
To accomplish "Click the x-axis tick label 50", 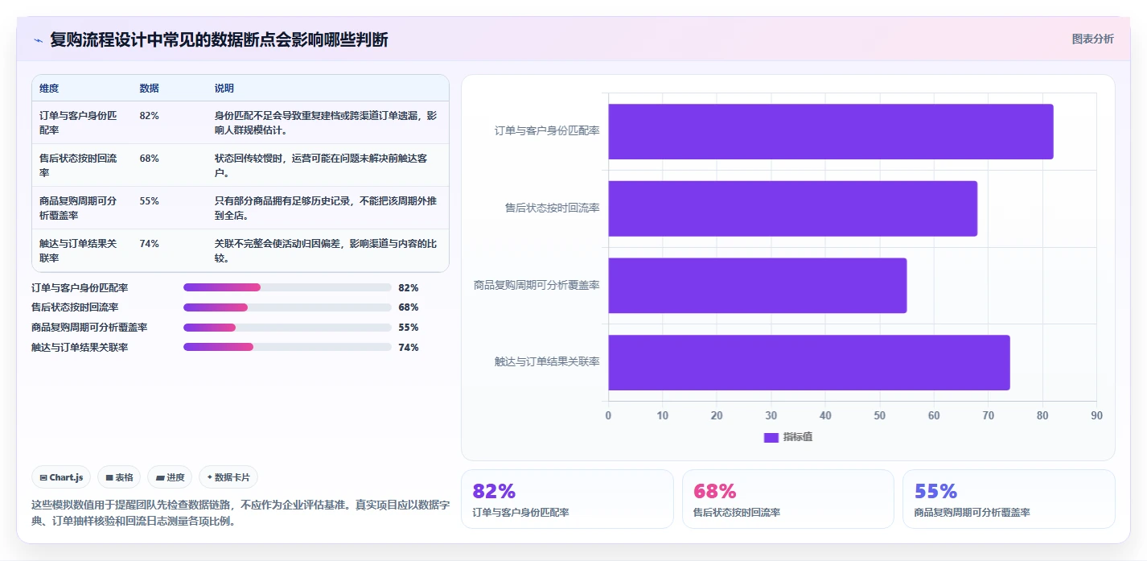I will point(879,415).
